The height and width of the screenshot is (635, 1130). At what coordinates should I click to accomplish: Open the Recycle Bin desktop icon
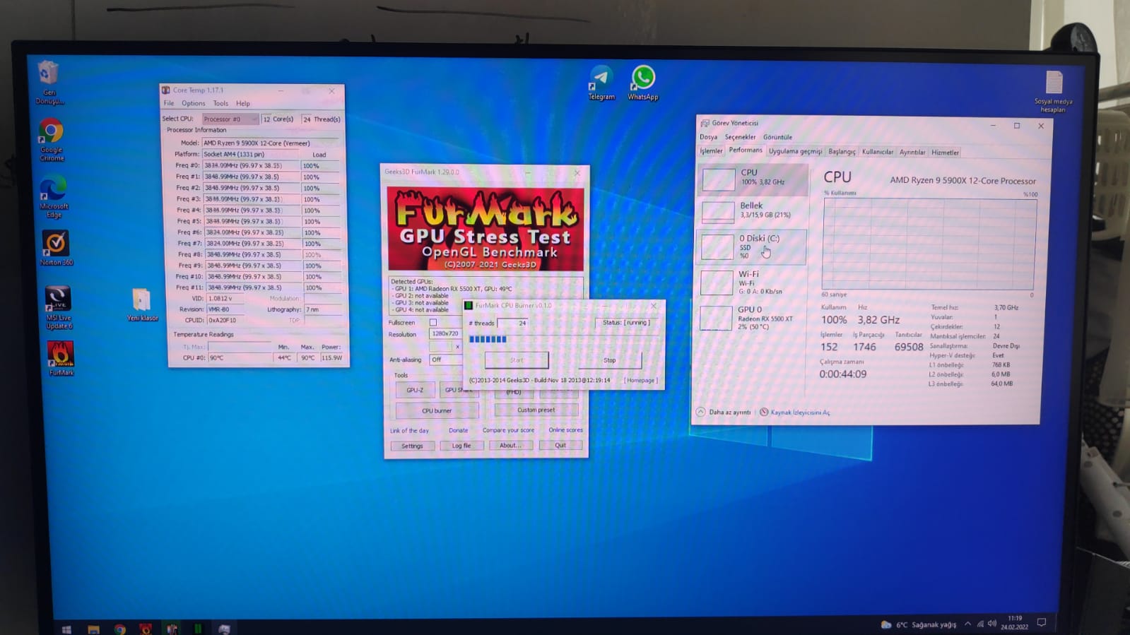pos(49,82)
